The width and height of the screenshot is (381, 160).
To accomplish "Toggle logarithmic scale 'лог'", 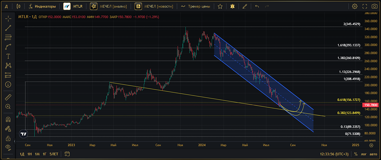I will tap(364, 154).
